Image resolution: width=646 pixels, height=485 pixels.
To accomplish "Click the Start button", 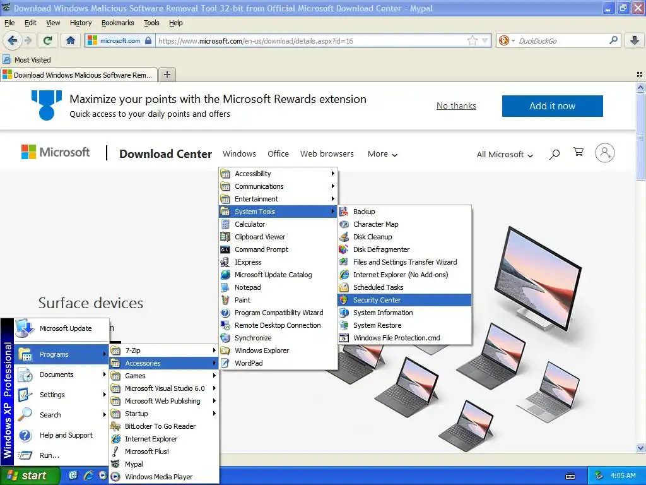I will click(x=30, y=476).
